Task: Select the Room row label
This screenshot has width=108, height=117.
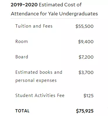Action: [x=22, y=42]
